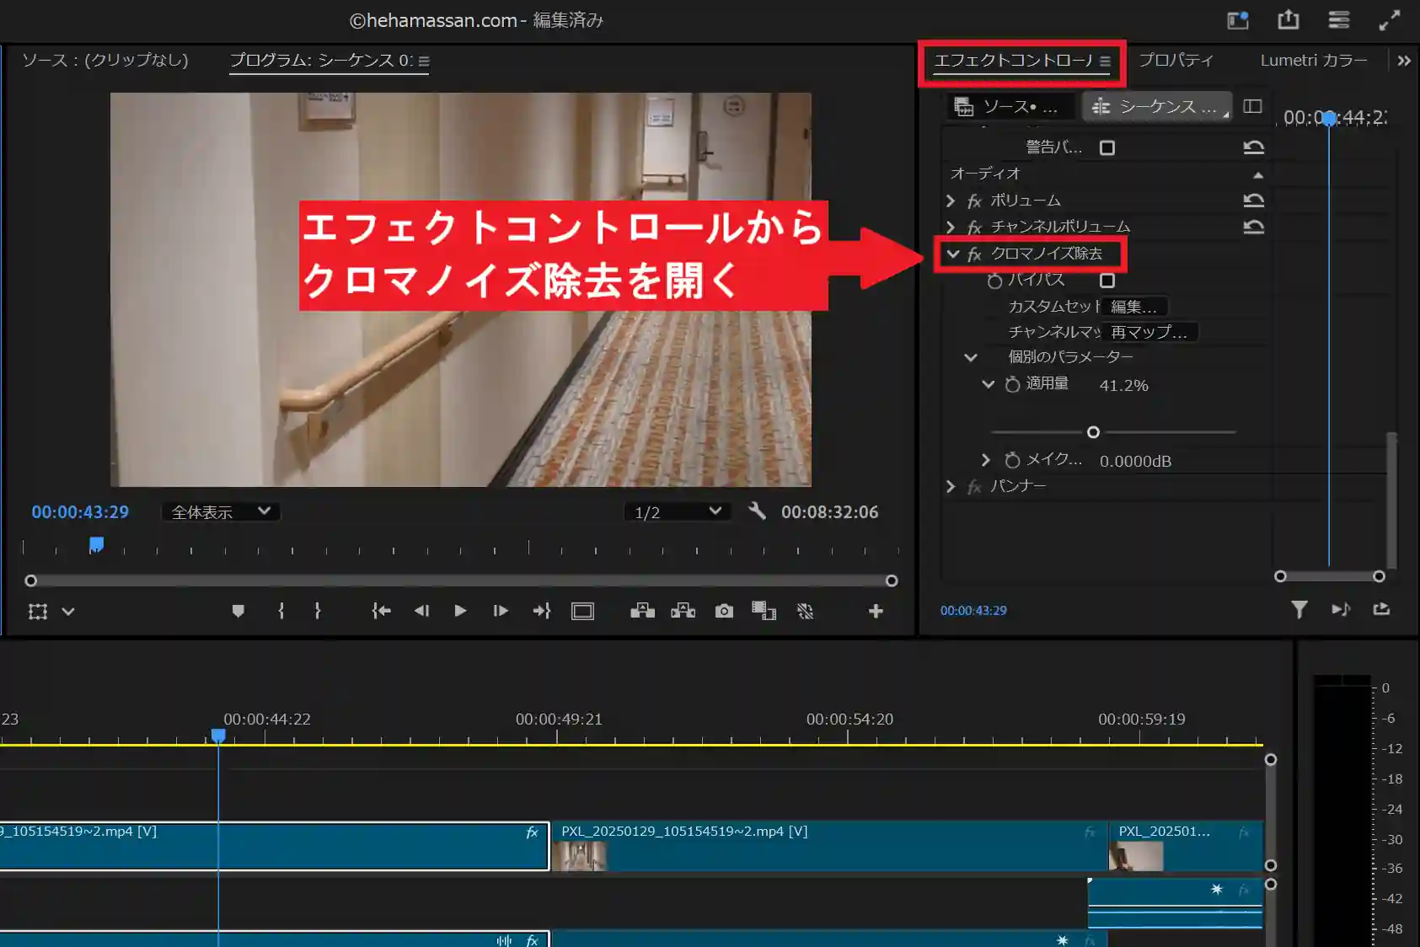Select エフェクトコントロール tab
This screenshot has height=947, width=1420.
click(x=1014, y=61)
